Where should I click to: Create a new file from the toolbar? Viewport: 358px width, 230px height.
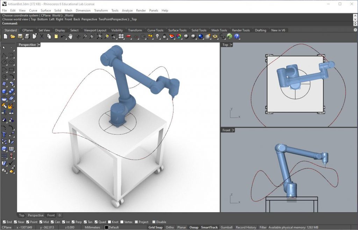[6, 36]
